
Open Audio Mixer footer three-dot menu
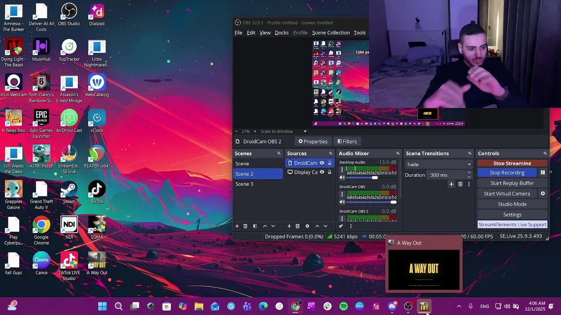(351, 226)
